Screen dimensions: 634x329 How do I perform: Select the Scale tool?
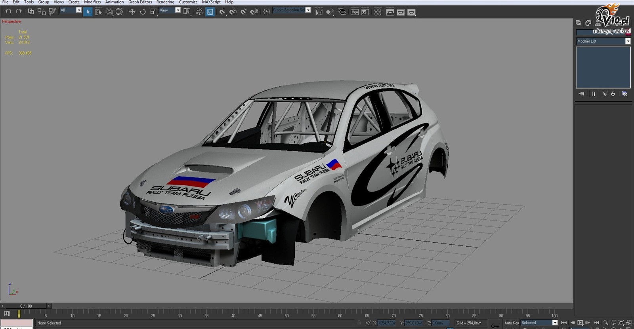[x=153, y=12]
